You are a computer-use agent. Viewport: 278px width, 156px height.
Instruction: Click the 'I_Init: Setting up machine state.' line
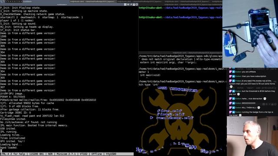pyautogui.click(x=24, y=11)
